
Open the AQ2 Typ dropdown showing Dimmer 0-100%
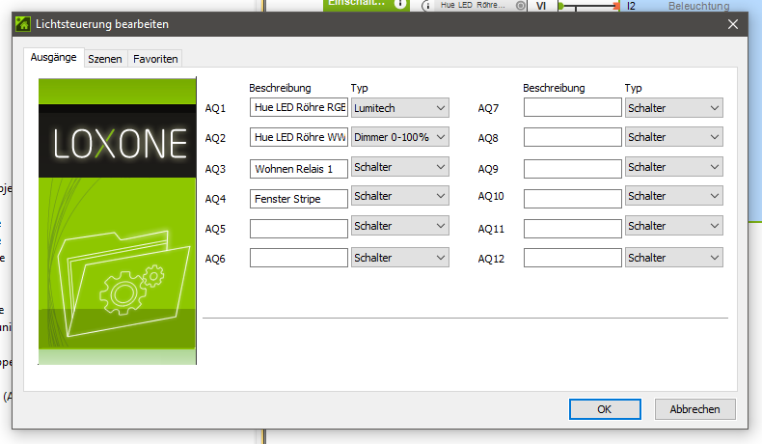(400, 137)
